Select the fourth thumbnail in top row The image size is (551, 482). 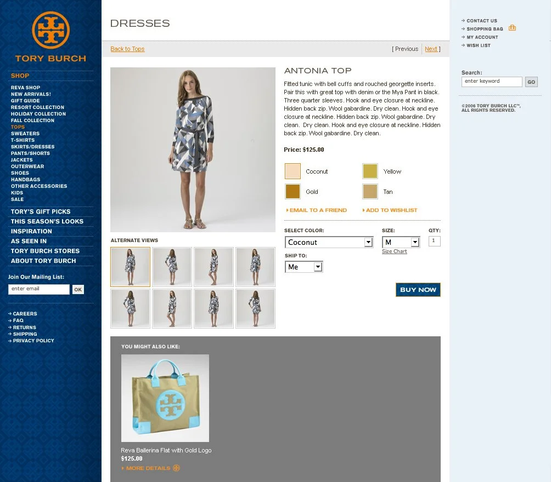(x=256, y=267)
